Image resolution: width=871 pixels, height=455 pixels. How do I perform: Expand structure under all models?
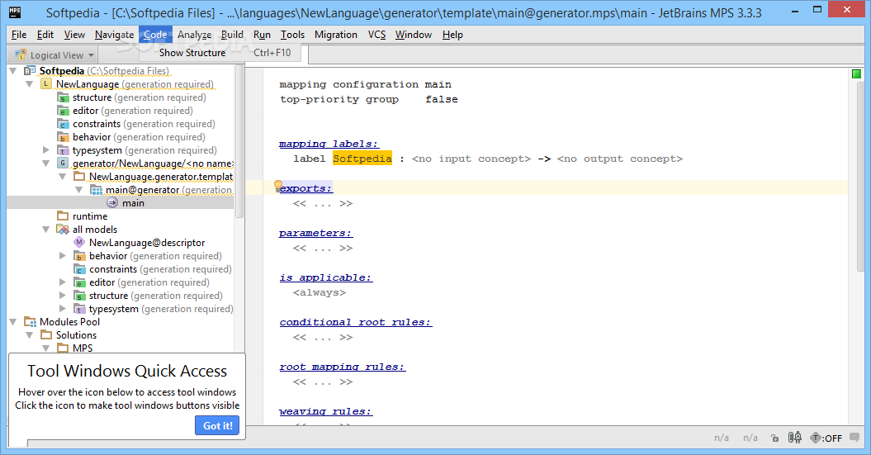pyautogui.click(x=63, y=296)
